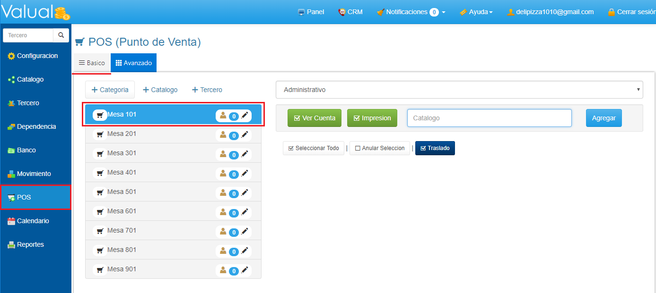Click into the Catalogo input field
The height and width of the screenshot is (293, 656).
[x=489, y=118]
